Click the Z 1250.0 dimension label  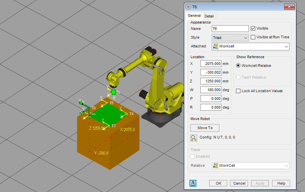point(97,128)
